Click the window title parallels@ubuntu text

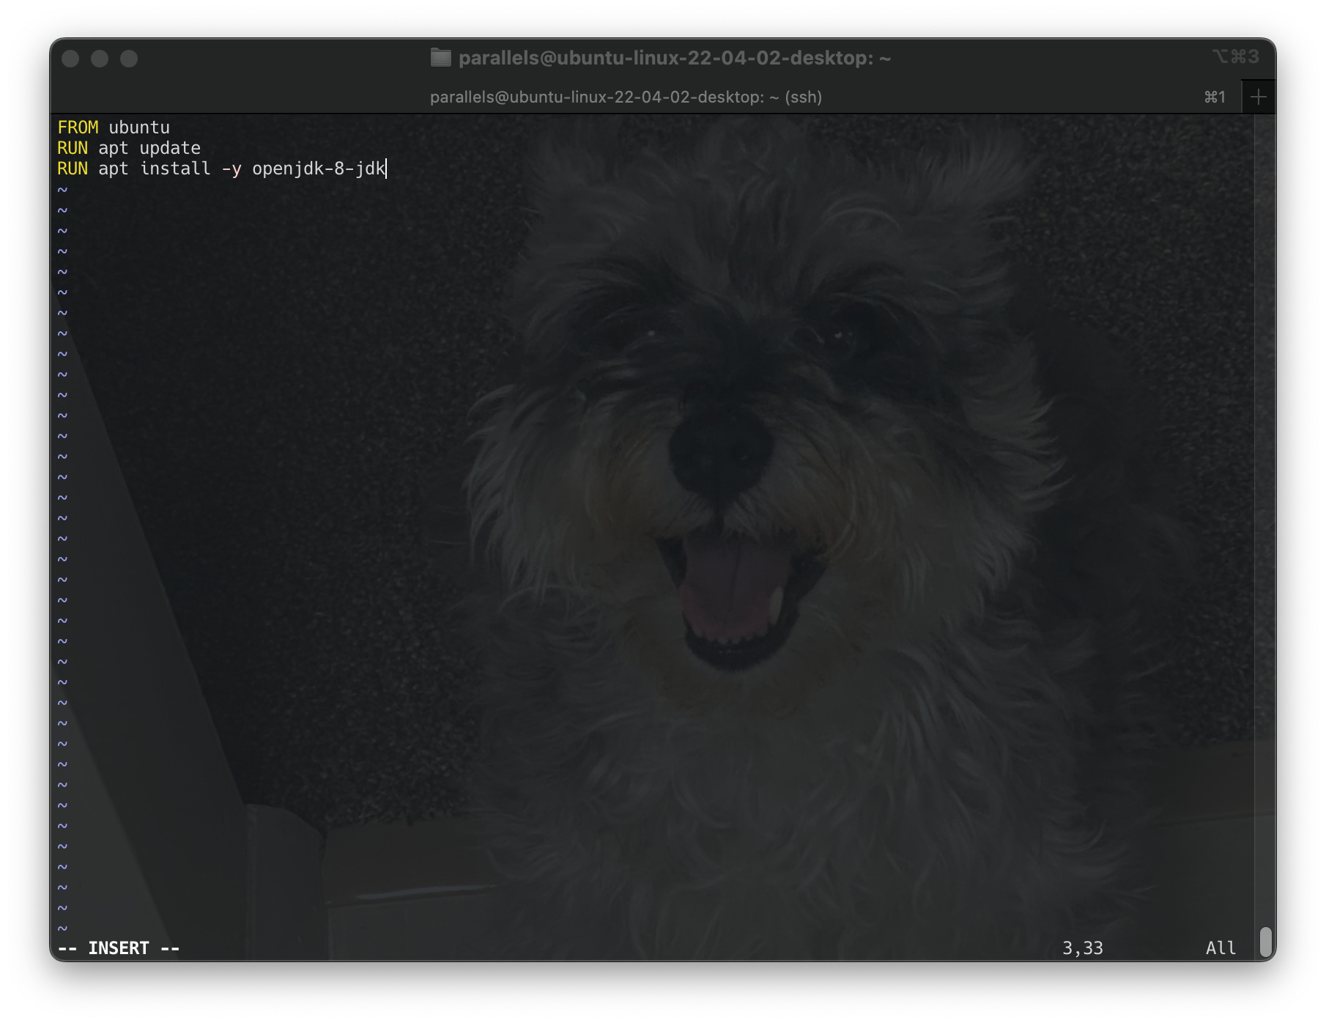675,58
